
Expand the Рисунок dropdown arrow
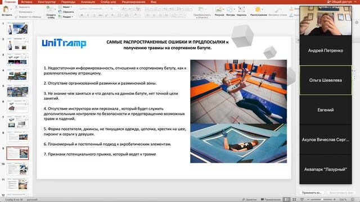click(223, 9)
